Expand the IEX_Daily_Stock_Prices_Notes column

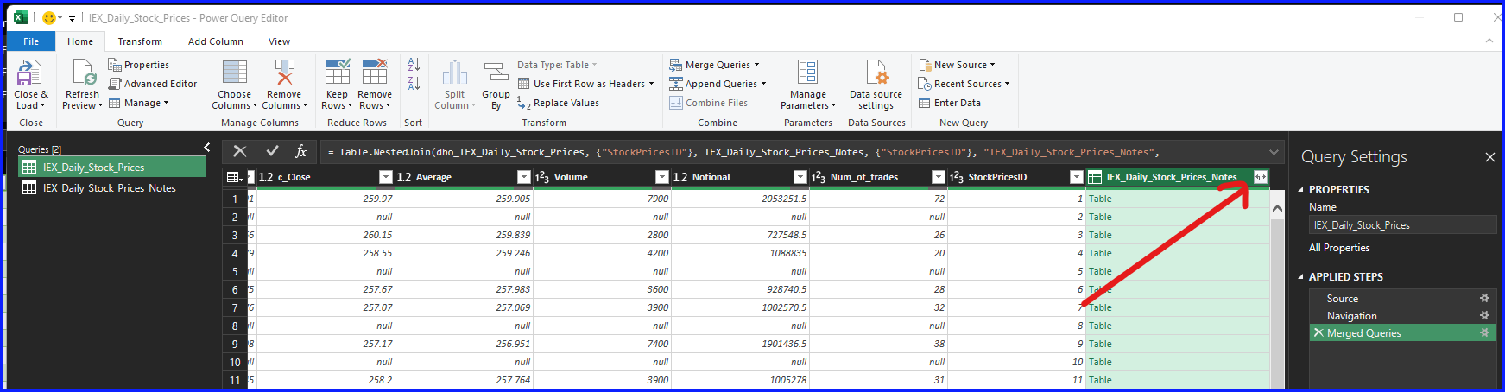pos(1261,177)
